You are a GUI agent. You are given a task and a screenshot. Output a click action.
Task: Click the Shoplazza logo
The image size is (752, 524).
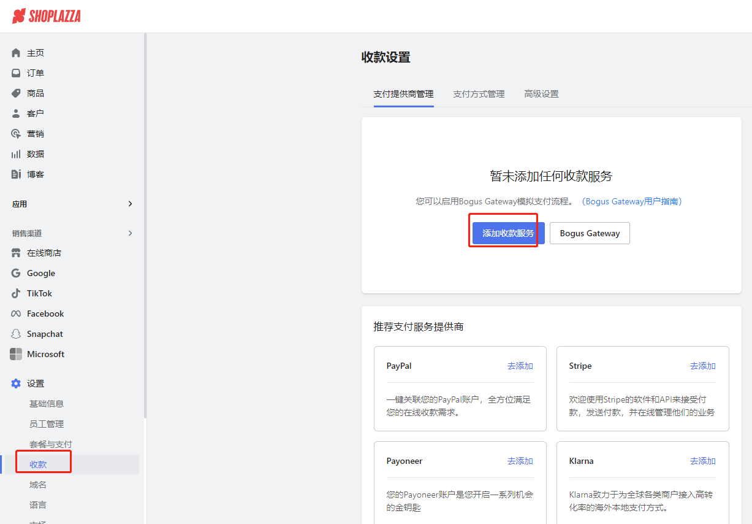47,16
